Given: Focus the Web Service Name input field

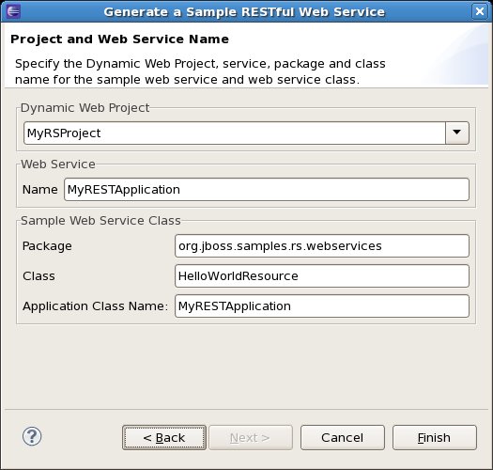Looking at the screenshot, I should tap(267, 190).
